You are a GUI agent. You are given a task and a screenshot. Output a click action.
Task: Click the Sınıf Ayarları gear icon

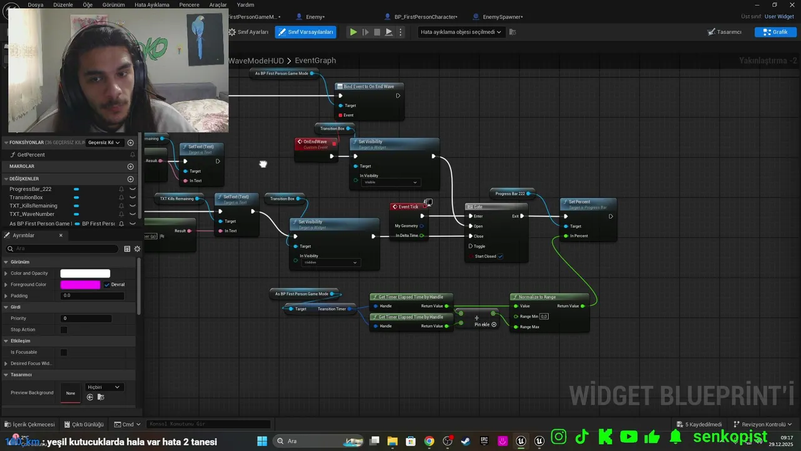[232, 32]
